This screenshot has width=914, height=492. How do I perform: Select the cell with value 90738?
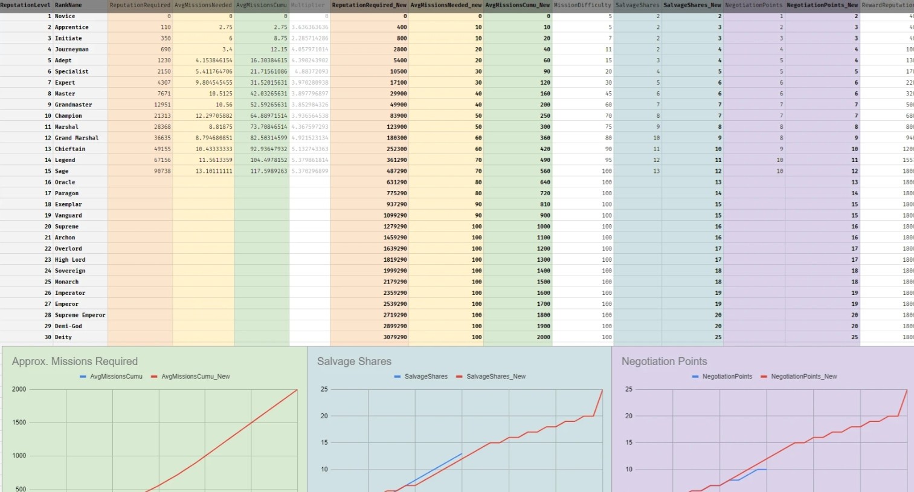point(140,171)
